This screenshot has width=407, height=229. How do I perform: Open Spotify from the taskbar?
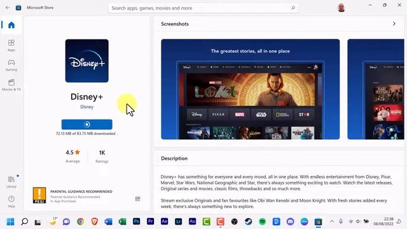(263, 221)
